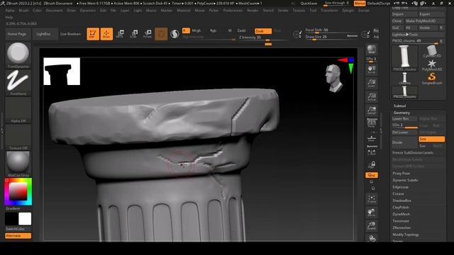
Task: Open the Zplugin menu
Action: (x=348, y=11)
